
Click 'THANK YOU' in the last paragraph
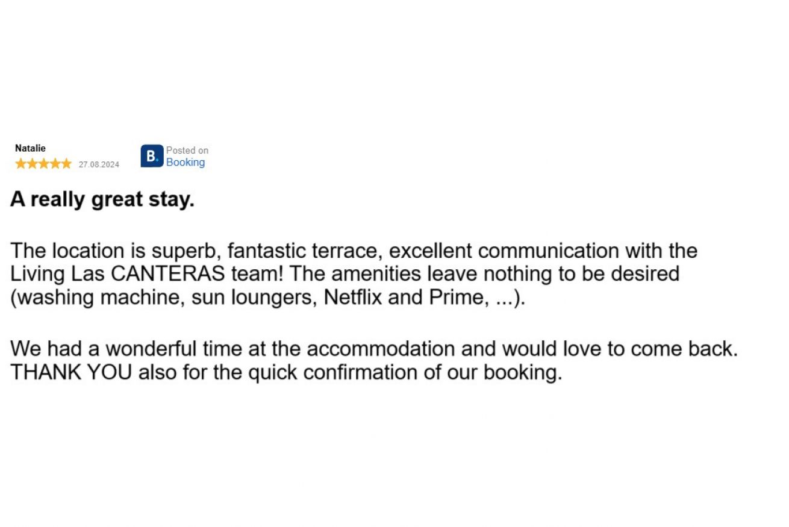click(x=71, y=373)
